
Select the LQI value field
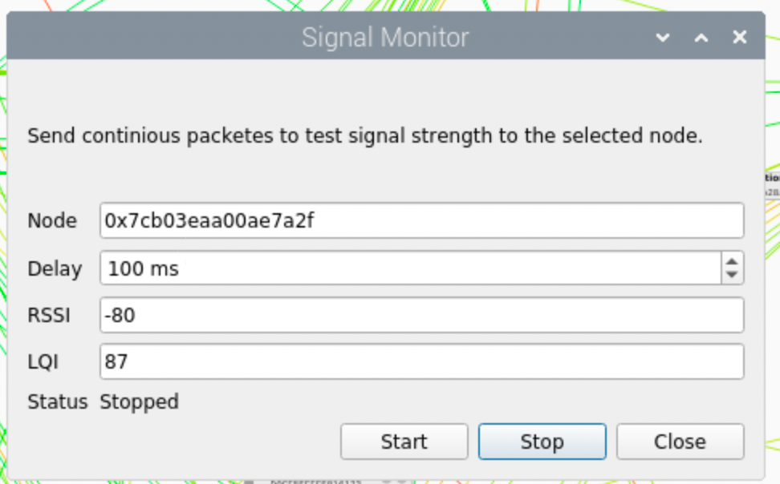[x=421, y=362]
